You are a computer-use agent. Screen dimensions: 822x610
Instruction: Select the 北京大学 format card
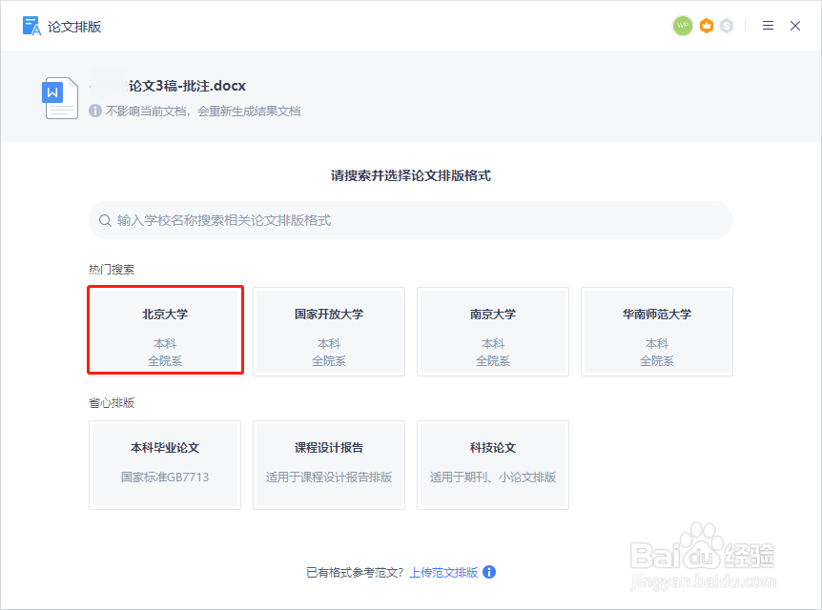point(165,330)
